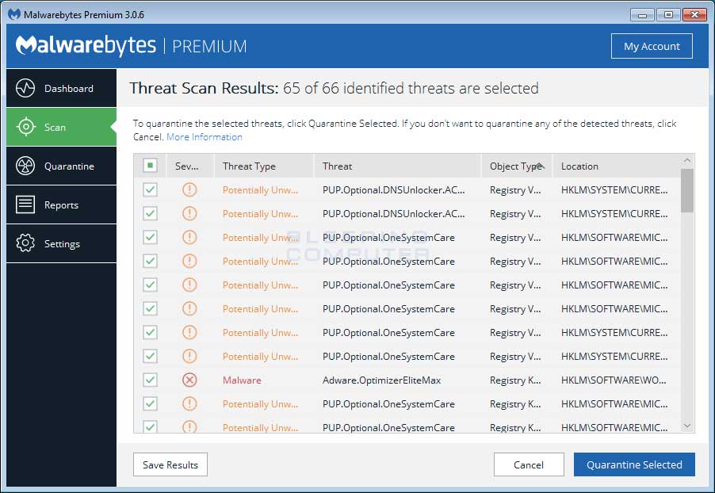Click the Quarantine radiation icon in the sidebar
Viewport: 715px width, 493px height.
click(25, 166)
